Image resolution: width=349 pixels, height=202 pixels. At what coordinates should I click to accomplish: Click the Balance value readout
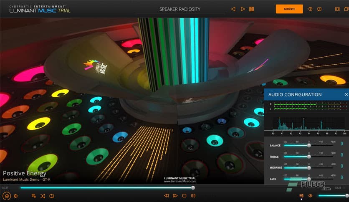click(x=342, y=144)
